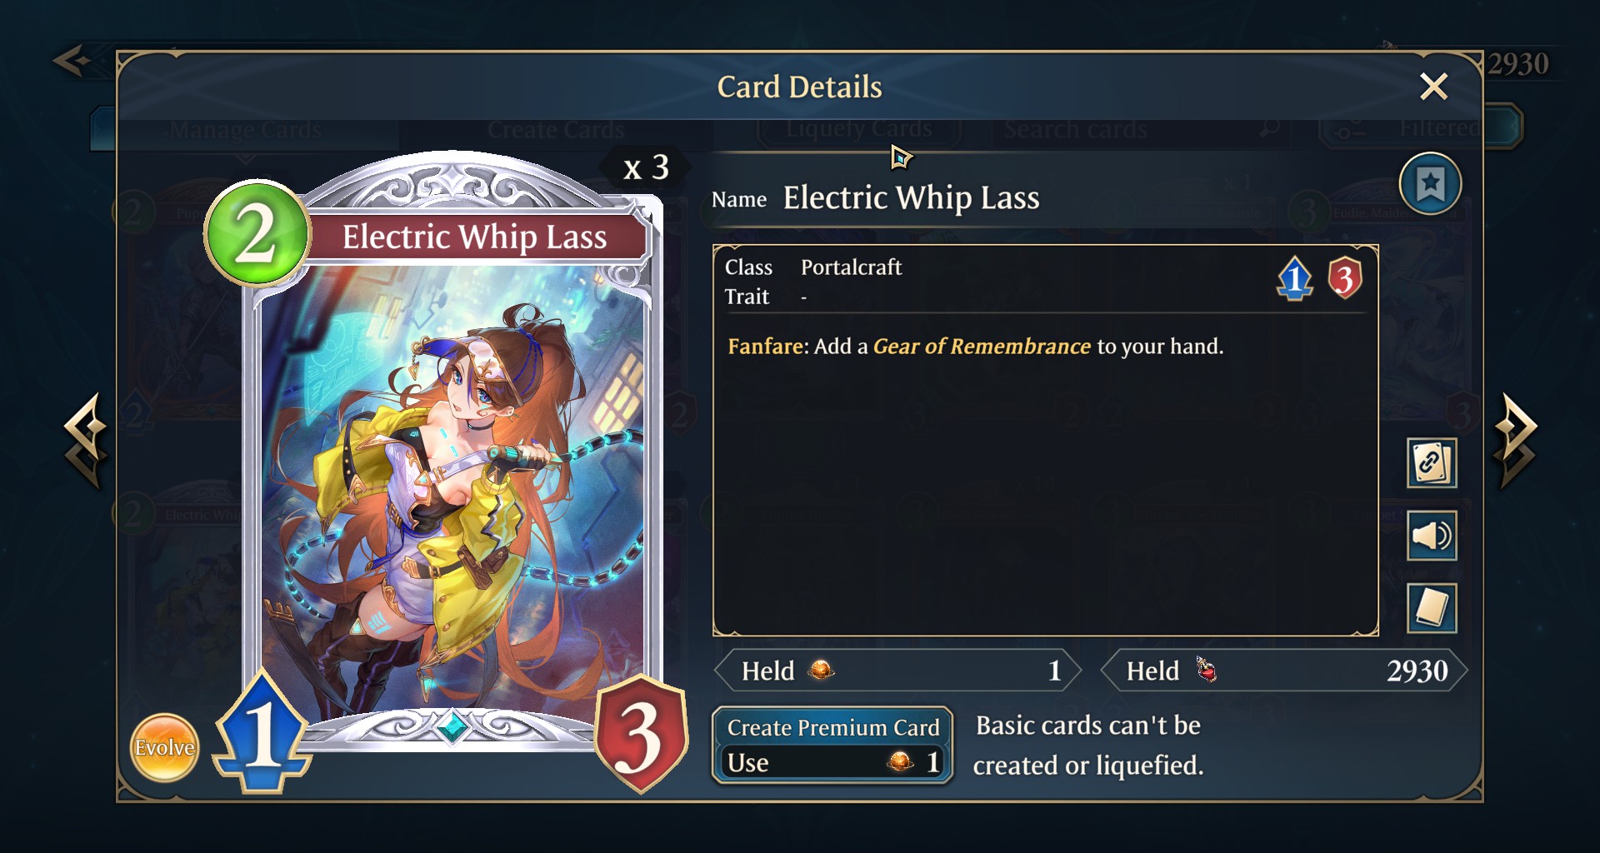Click the favorite bookmark star icon

[1430, 184]
